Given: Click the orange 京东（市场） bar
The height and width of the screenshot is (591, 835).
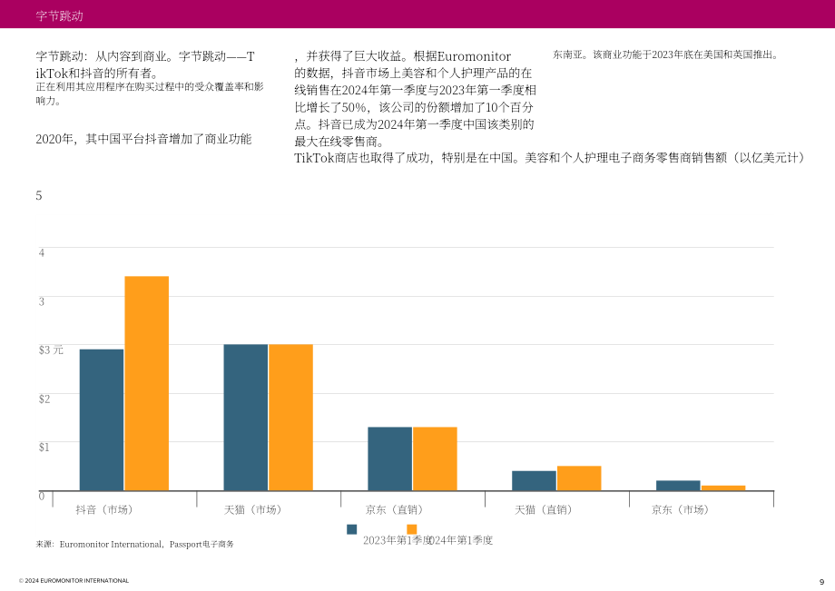Looking at the screenshot, I should click(x=723, y=488).
